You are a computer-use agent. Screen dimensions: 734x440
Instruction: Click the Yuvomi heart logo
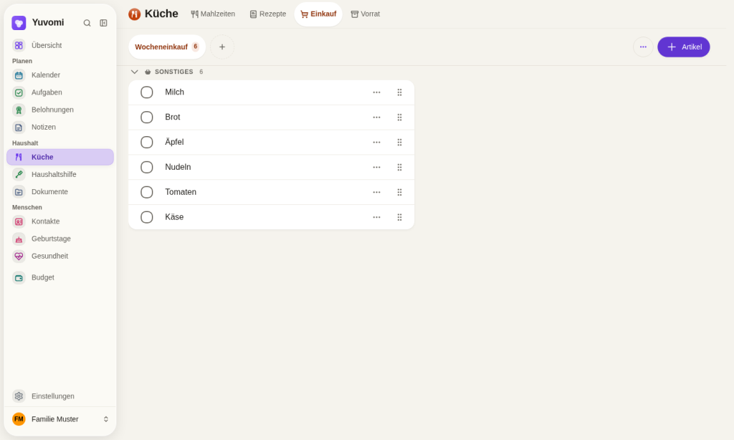pyautogui.click(x=19, y=23)
